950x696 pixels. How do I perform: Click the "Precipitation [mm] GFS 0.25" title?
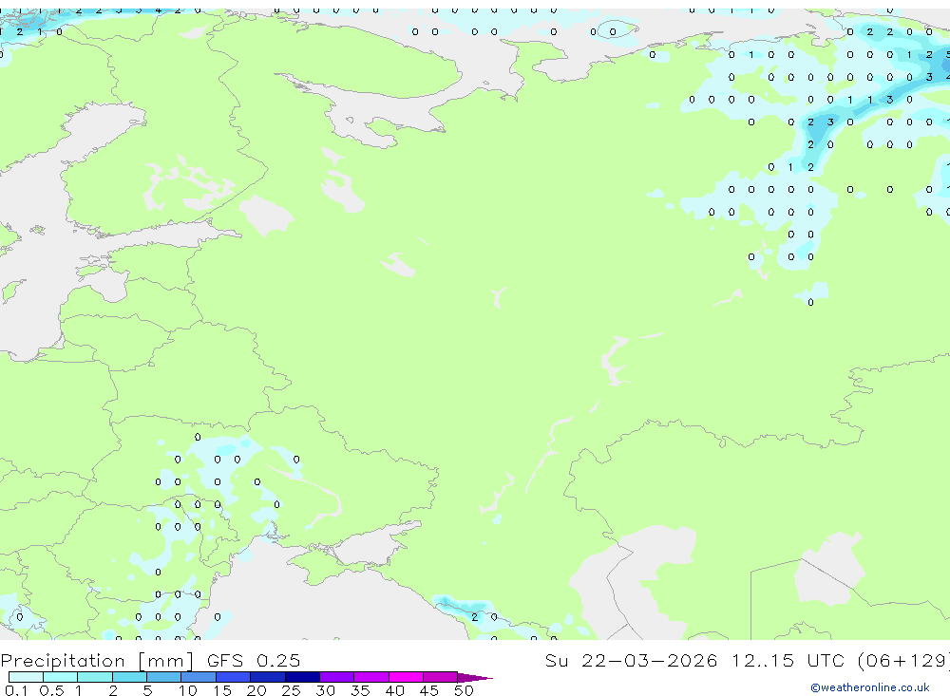150,661
